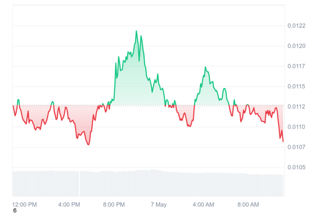Select the 8:00 PM time axis label
Viewport: 319px width, 213px height.
coord(114,204)
